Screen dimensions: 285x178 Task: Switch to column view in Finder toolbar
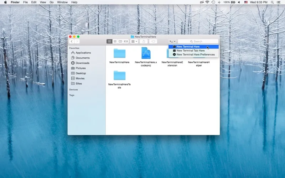click(120, 41)
